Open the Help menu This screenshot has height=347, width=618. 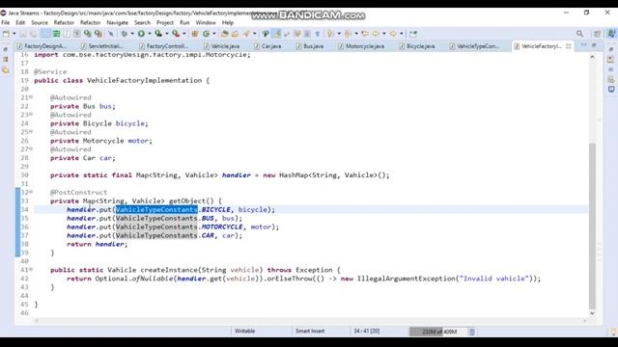coord(228,23)
